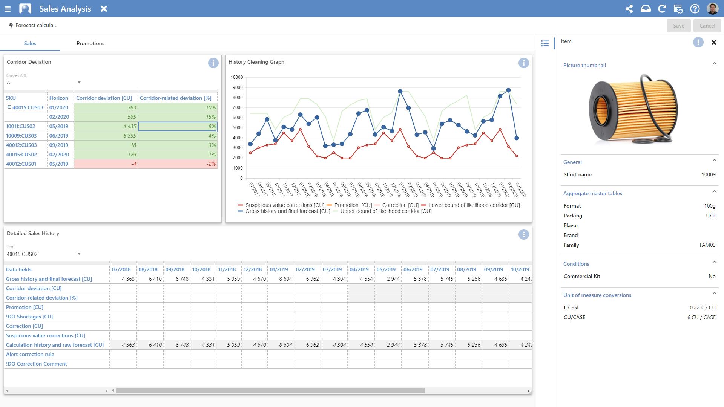The image size is (724, 407).
Task: Open the hamburger main menu
Action: coord(8,9)
